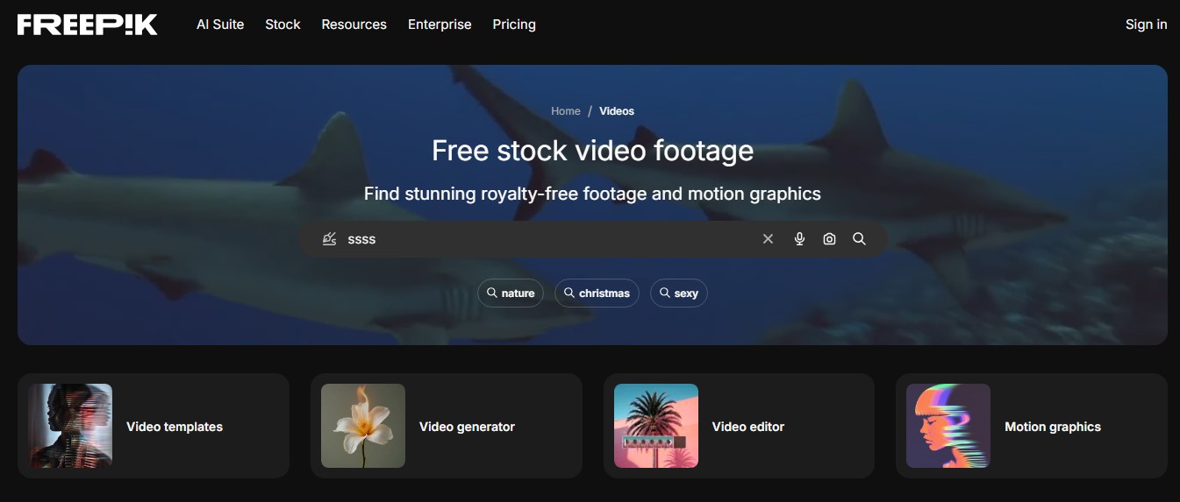Open the Video editor card
Viewport: 1180px width, 502px height.
(739, 427)
